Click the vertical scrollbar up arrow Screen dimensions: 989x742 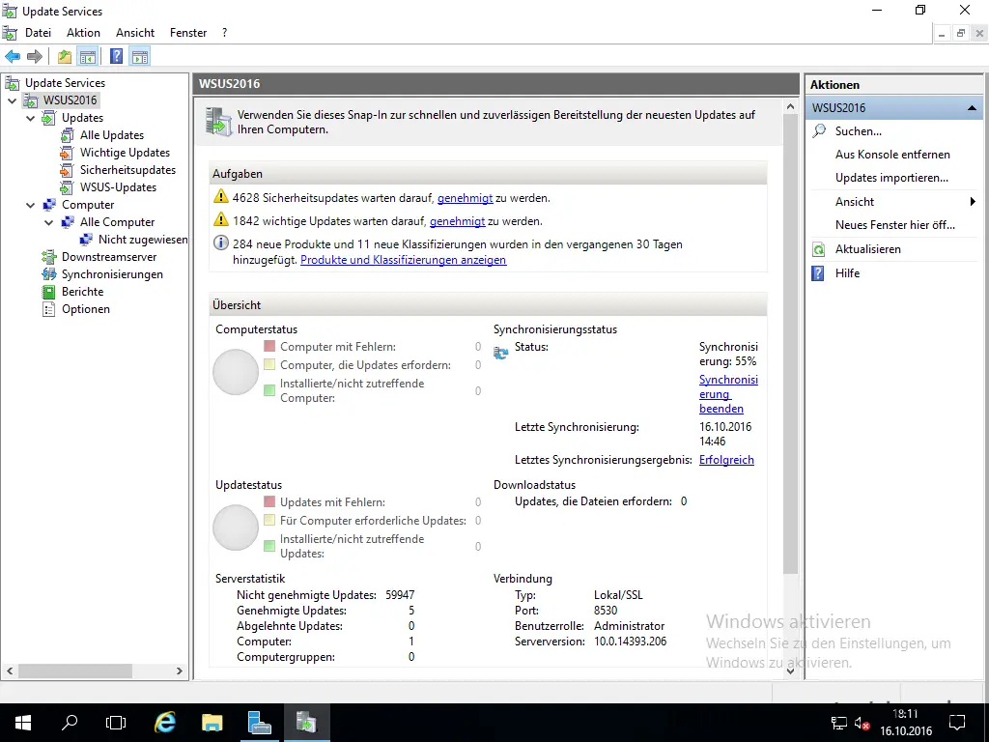click(x=790, y=106)
